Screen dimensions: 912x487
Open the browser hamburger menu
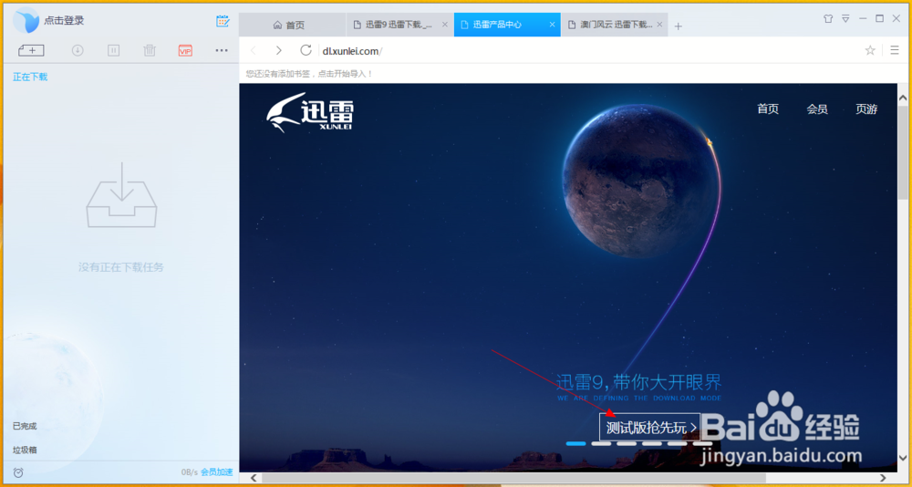(x=895, y=51)
